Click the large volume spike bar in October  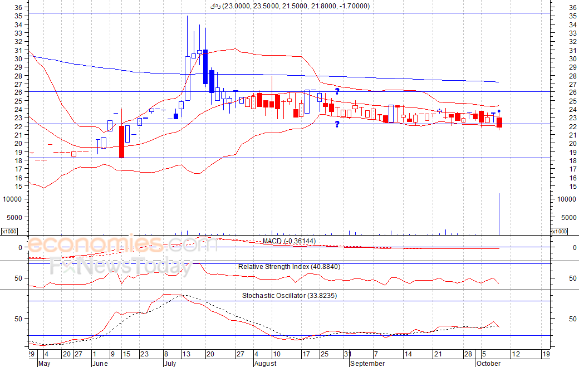point(499,214)
